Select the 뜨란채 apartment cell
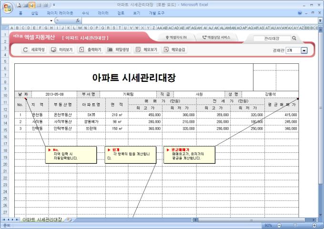 [x=91, y=129]
